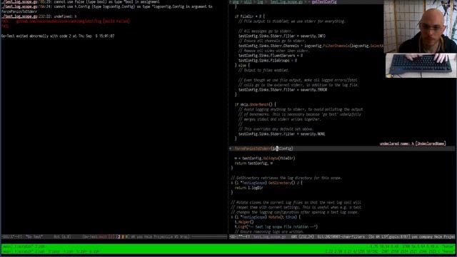457x257 pixels.
Task: Click line/column position in right modeline
Action: click(x=306, y=237)
